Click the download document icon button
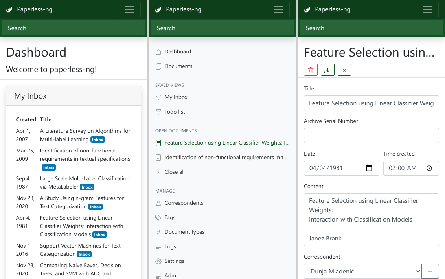The image size is (445, 279). 327,70
